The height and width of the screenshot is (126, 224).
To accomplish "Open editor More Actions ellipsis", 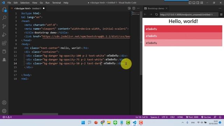I will 138,8.
